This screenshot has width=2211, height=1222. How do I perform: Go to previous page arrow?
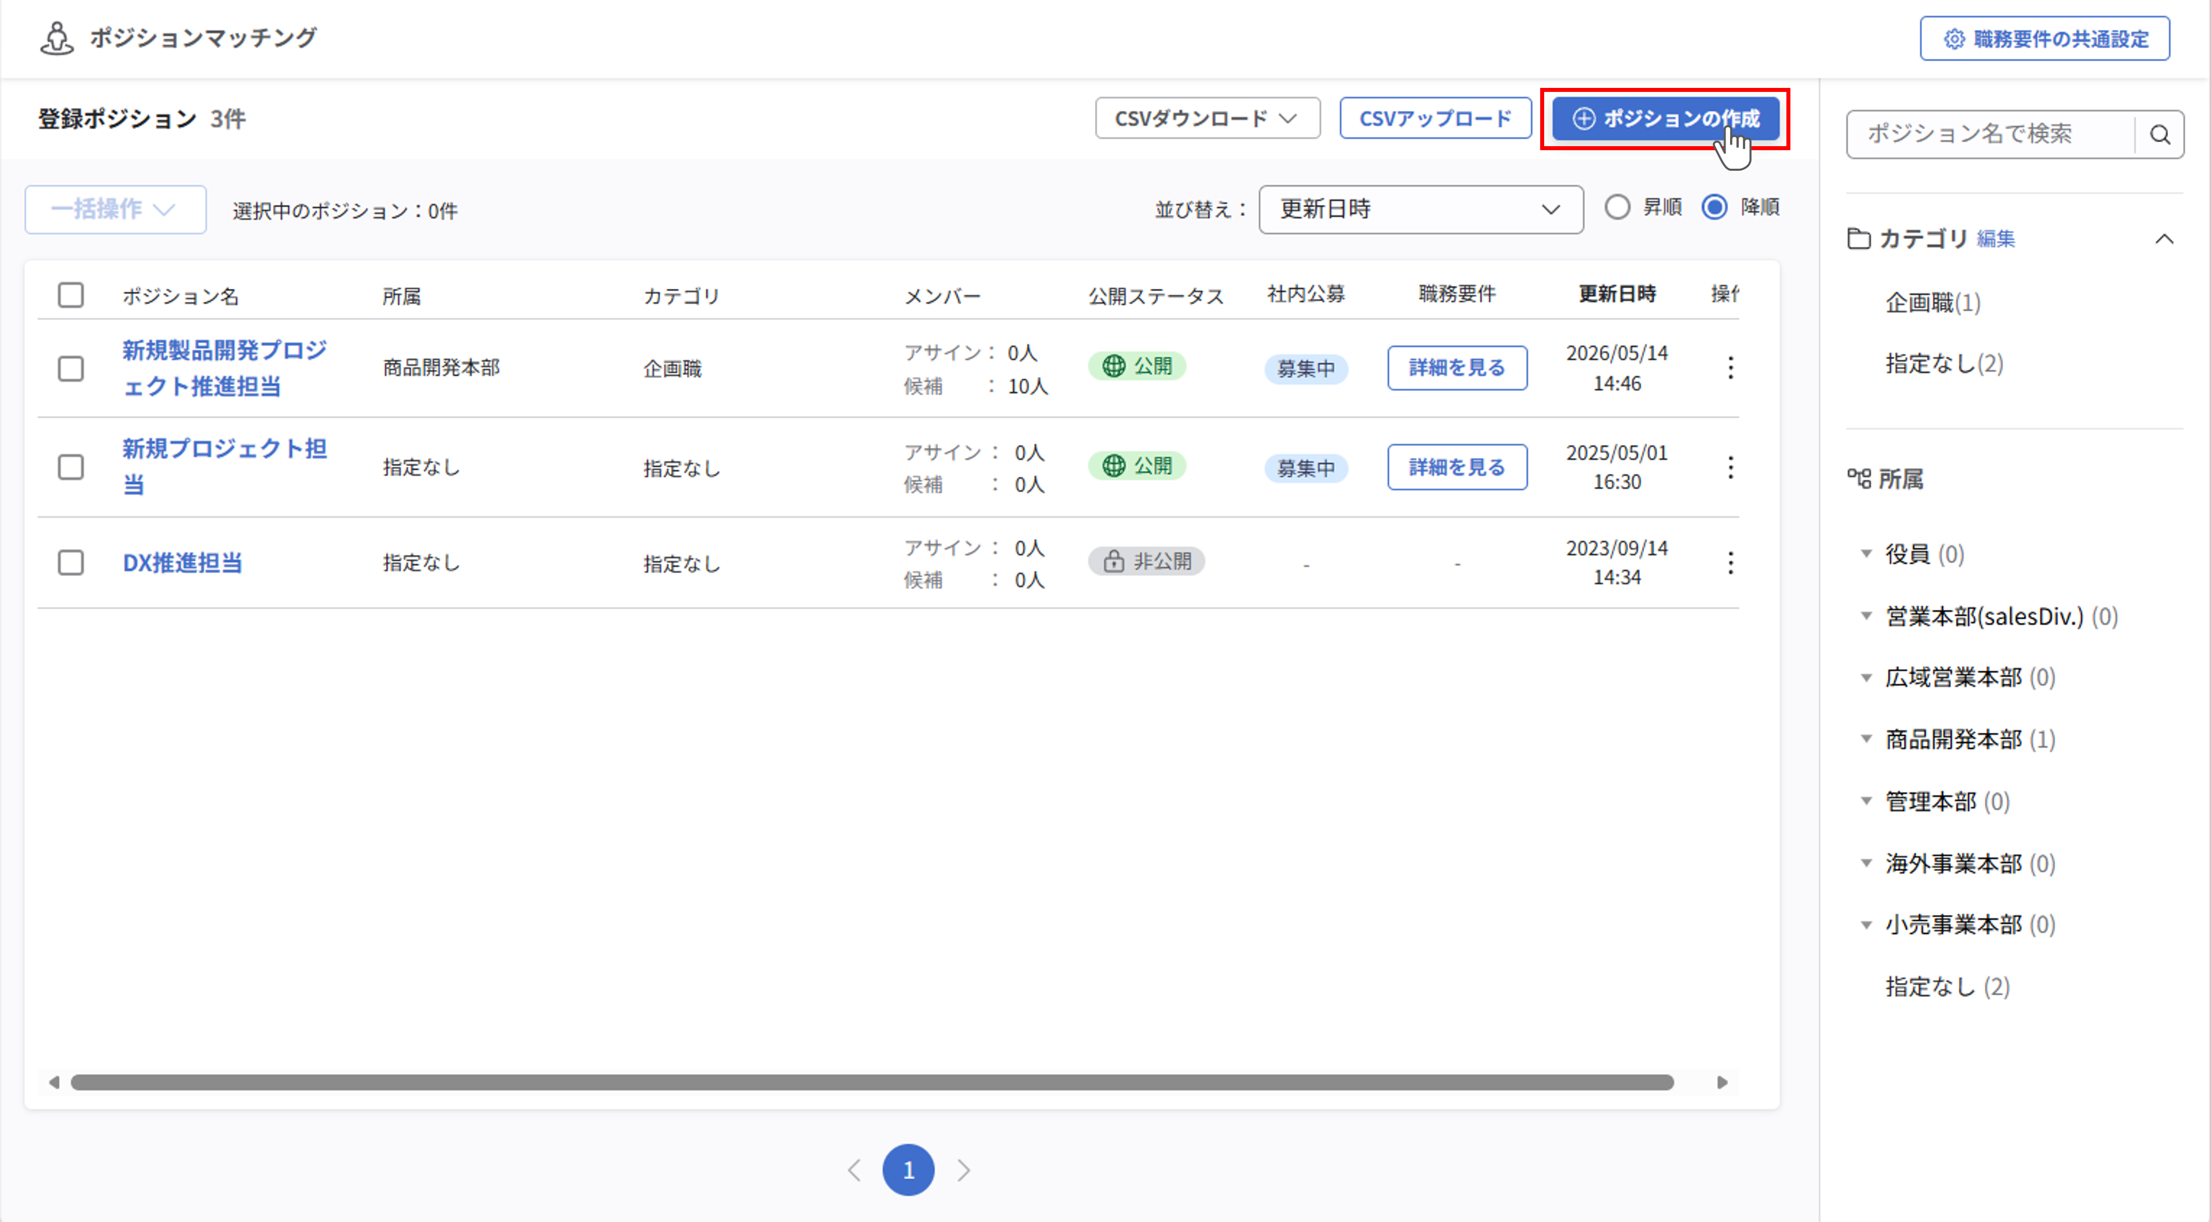[x=854, y=1170]
